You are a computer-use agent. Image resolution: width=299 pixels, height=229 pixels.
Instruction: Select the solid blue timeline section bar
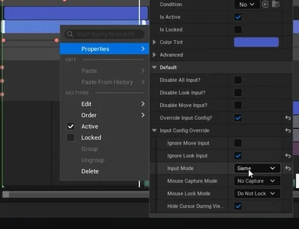76,13
